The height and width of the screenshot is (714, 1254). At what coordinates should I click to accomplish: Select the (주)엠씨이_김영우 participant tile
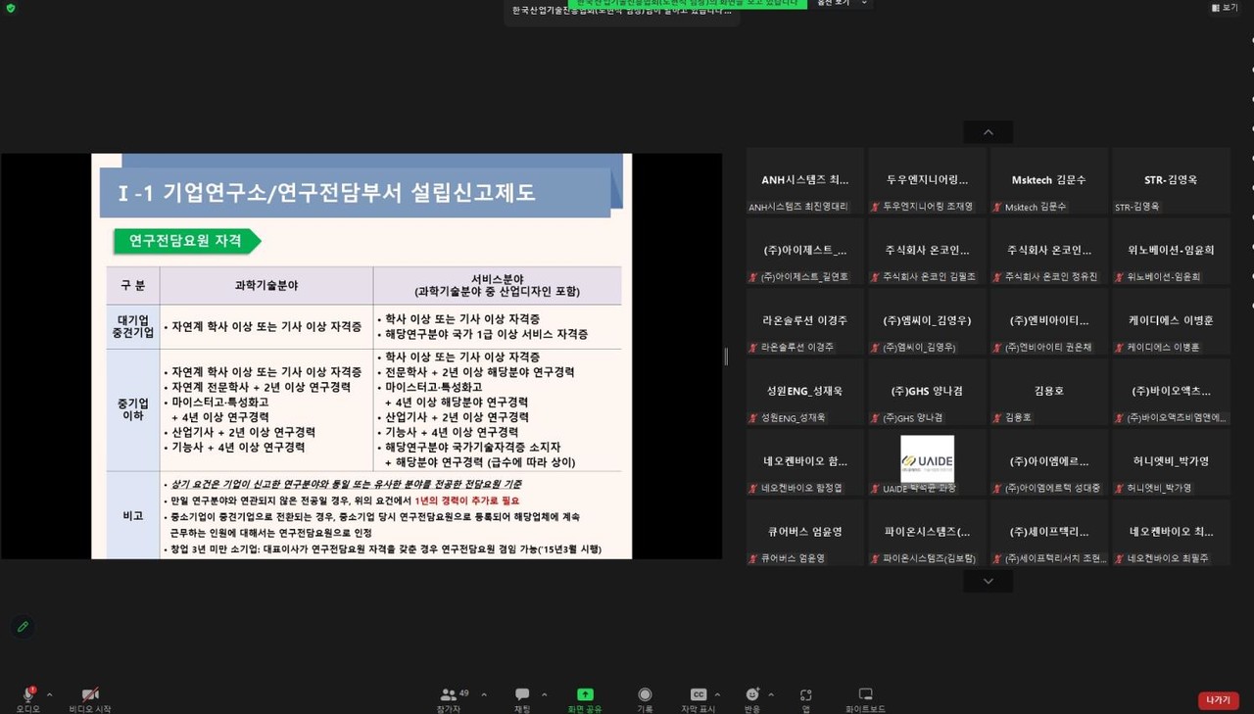pos(927,321)
